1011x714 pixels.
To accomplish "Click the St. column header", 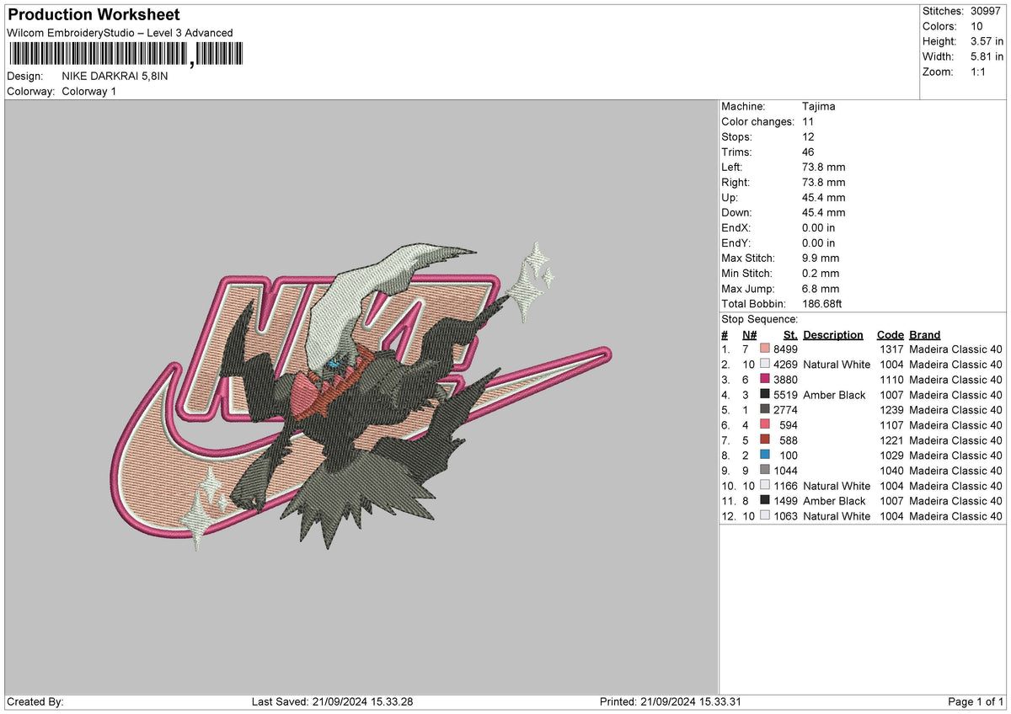I will click(790, 335).
